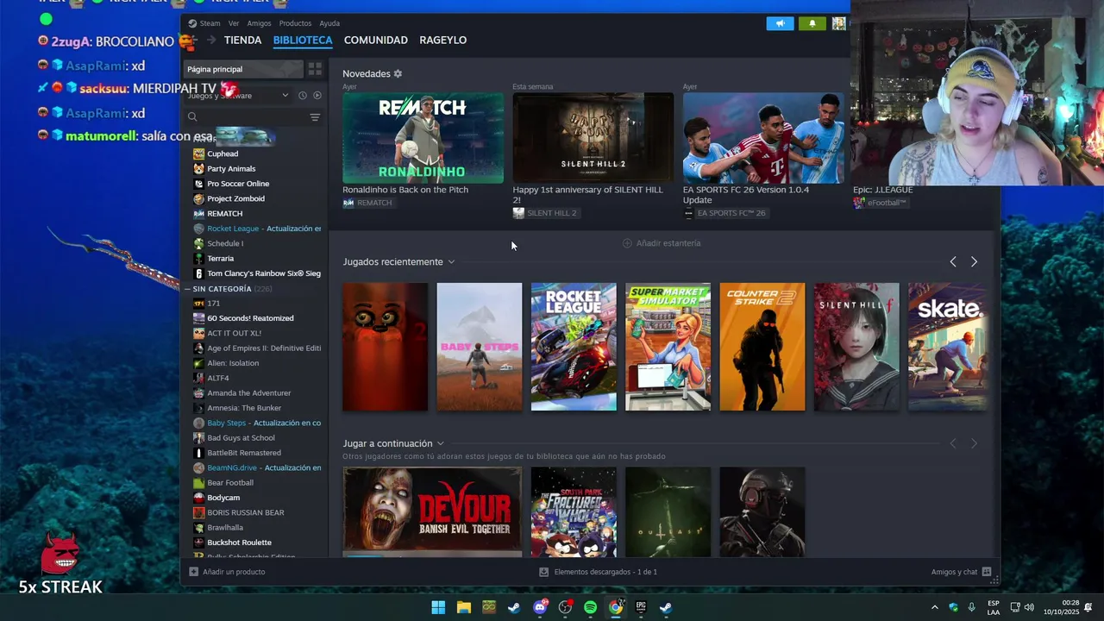Click the Amigos y chat icon

click(x=987, y=572)
